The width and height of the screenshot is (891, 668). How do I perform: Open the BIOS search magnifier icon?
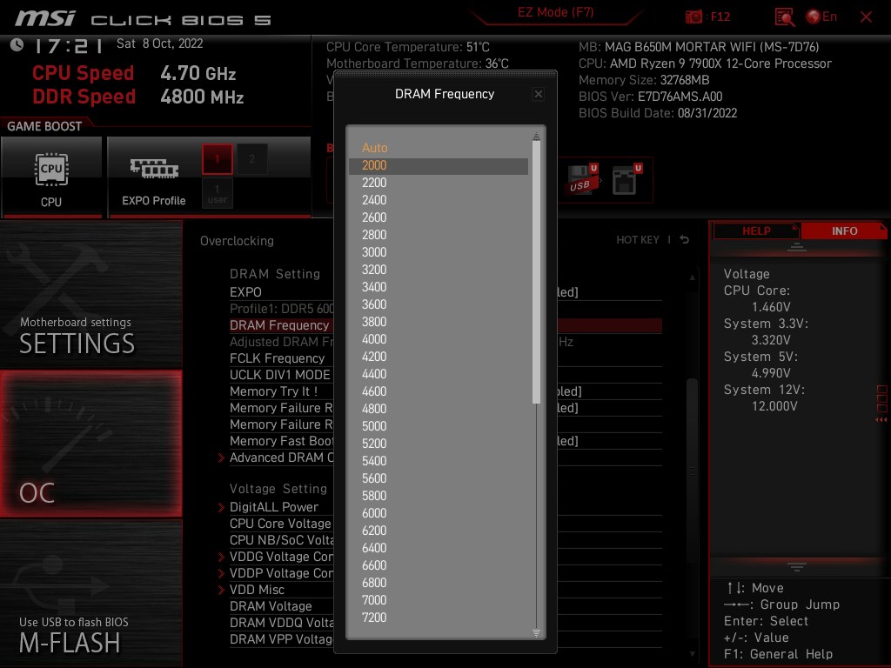click(x=784, y=17)
